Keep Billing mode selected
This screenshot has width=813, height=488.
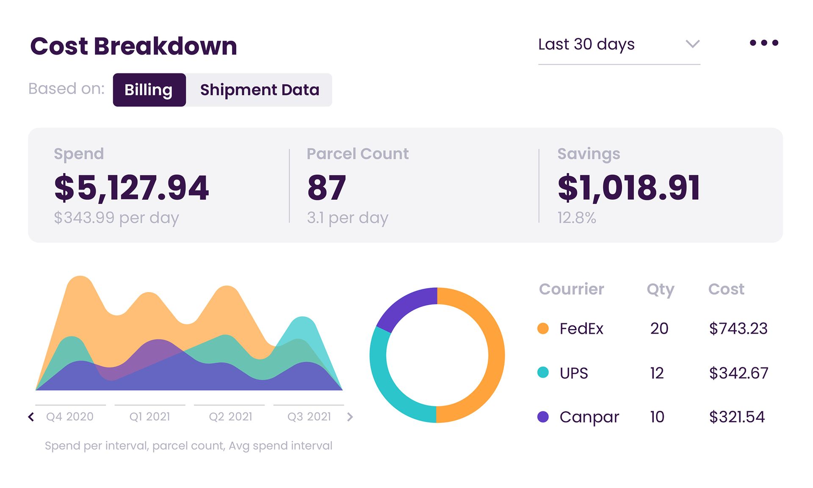(149, 90)
